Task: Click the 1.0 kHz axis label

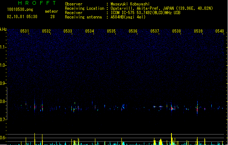Action: coord(3,65)
